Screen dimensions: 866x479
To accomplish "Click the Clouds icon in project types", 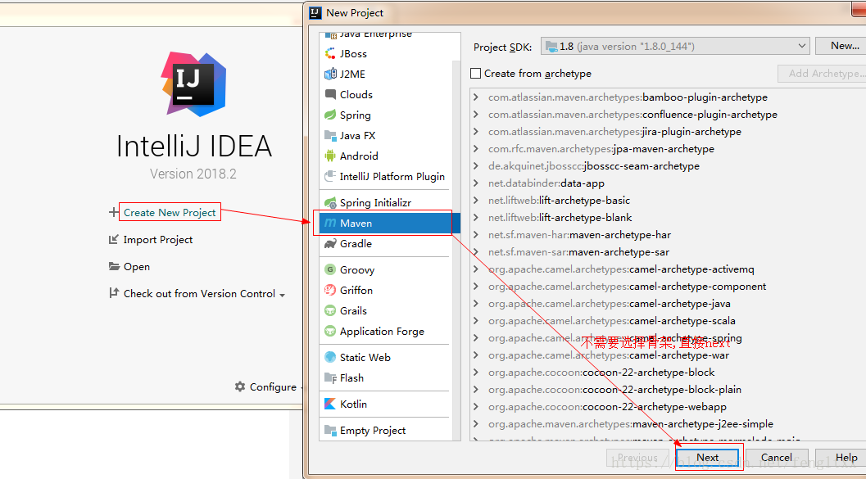I will [330, 94].
